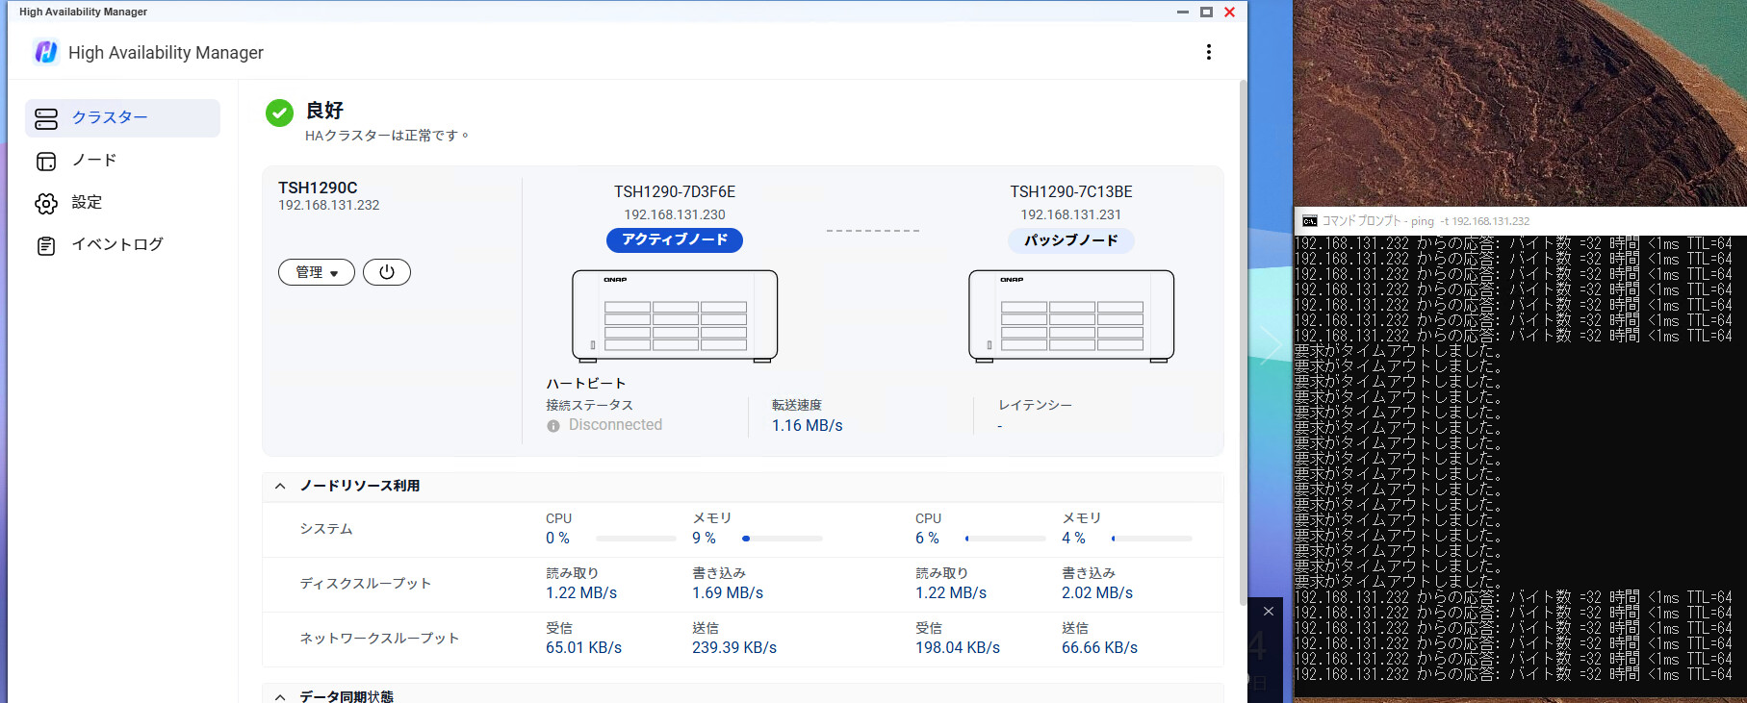Click the write value 1.69 MB/s
The height and width of the screenshot is (703, 1747).
click(728, 593)
